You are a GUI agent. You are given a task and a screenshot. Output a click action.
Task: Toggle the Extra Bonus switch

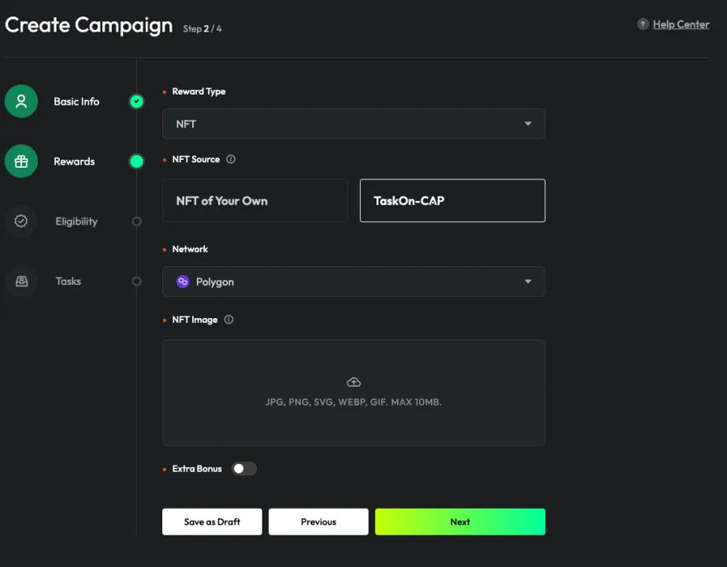[x=244, y=469]
